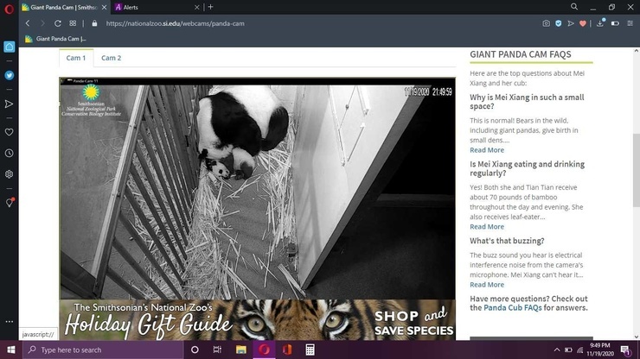Toggle the battery saver icon
The width and height of the screenshot is (640, 359).
click(615, 23)
